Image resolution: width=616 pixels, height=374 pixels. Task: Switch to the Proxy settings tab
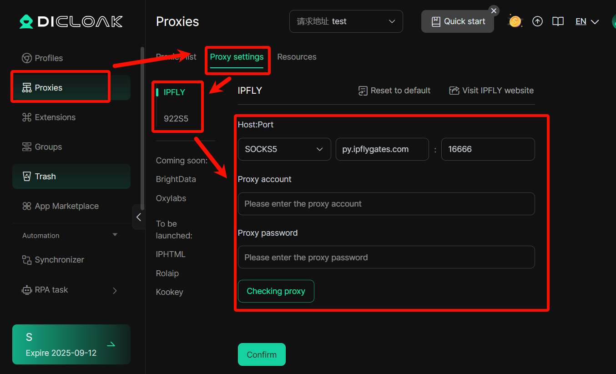(x=237, y=56)
